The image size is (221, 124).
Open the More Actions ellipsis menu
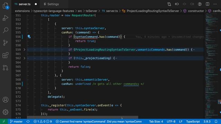click(x=215, y=4)
